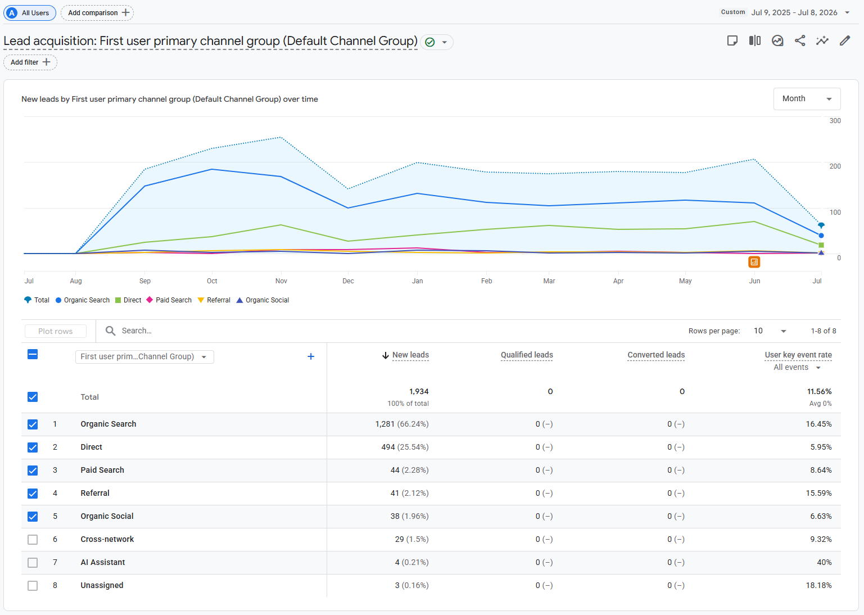864x615 pixels.
Task: Click the sort arrow beside New leads
Action: click(386, 355)
